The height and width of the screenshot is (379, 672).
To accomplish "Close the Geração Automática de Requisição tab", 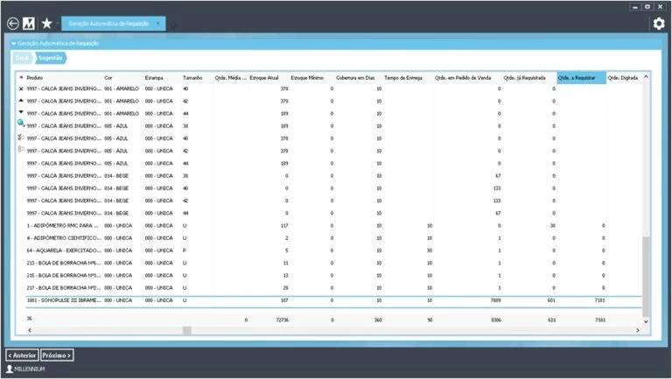I will (x=157, y=24).
